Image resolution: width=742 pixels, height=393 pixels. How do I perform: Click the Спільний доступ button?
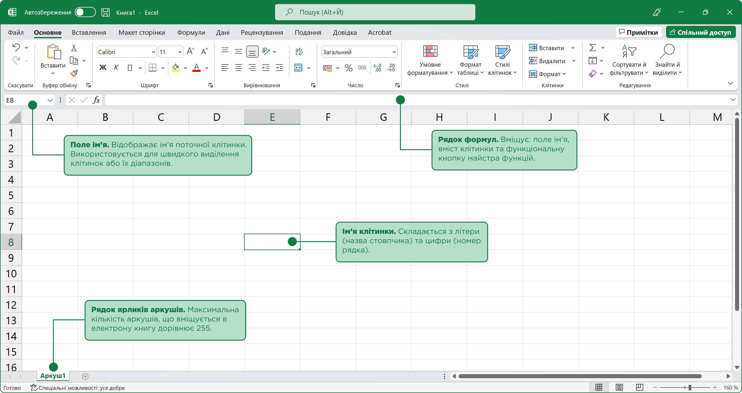[700, 32]
